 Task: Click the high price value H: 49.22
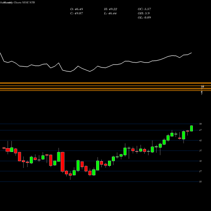coord(111,9)
